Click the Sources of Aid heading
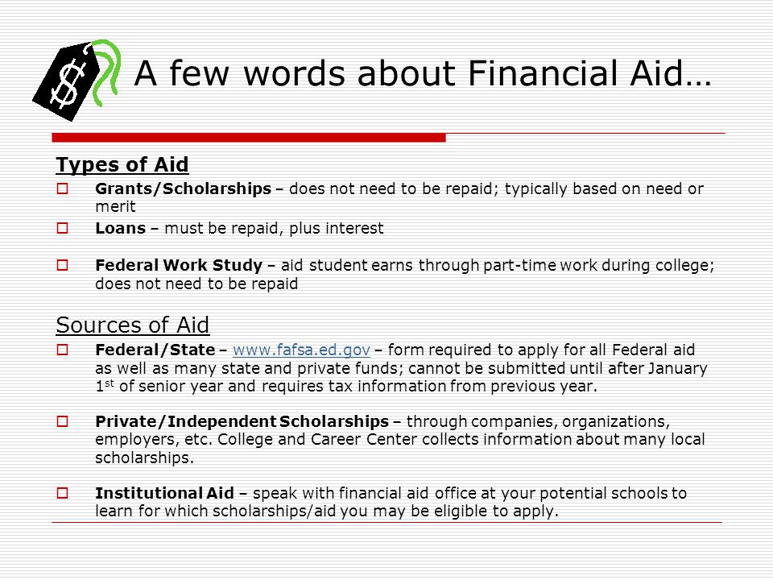773x580 pixels. coord(133,325)
